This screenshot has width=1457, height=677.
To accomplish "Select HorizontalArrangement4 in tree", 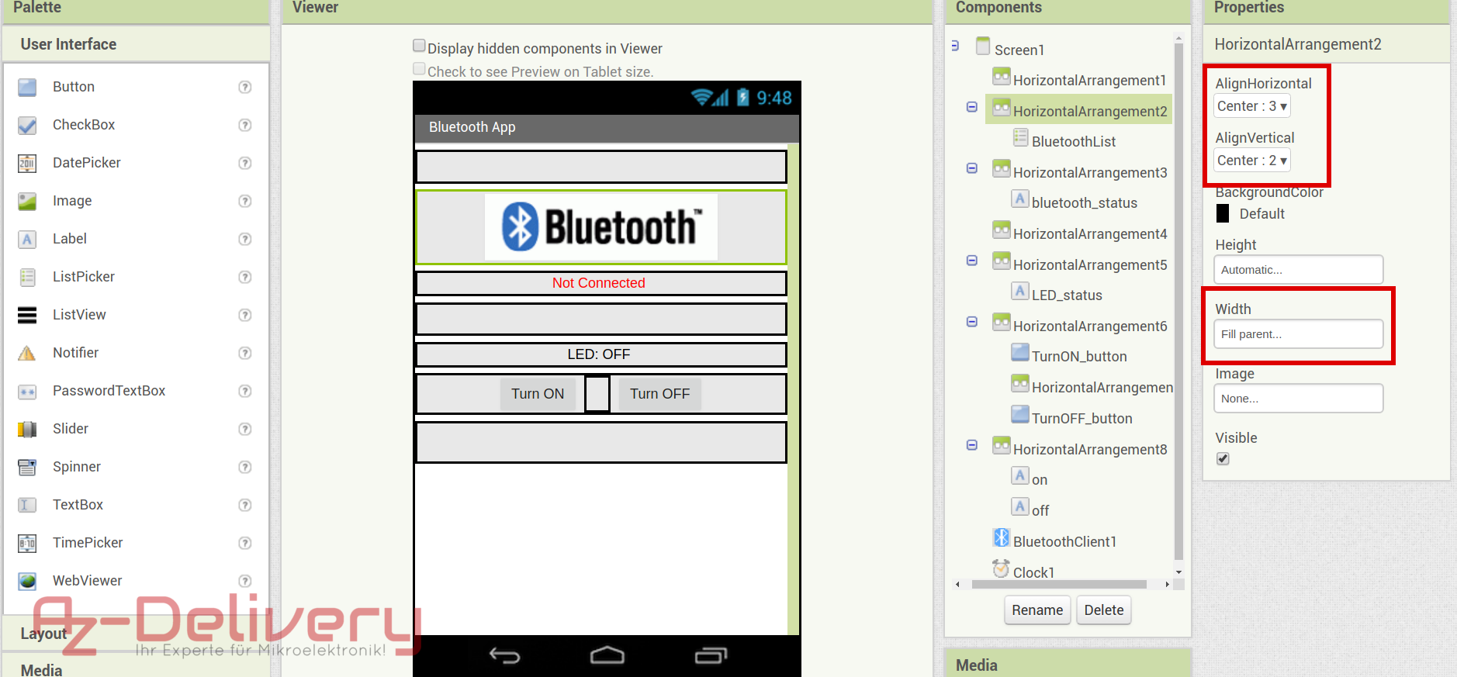I will pos(1089,233).
